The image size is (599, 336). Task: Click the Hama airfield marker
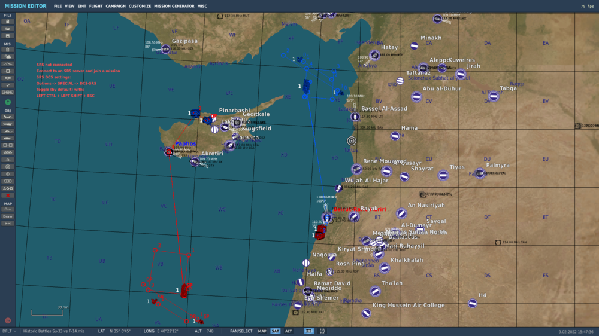(x=395, y=136)
